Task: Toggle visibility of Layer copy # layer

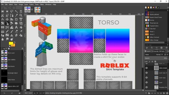Action: pyautogui.click(x=147, y=73)
